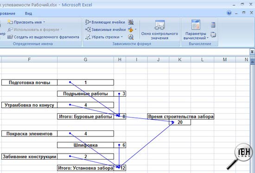
Task: Select cell Забивание конструкции
Action: 29,156
